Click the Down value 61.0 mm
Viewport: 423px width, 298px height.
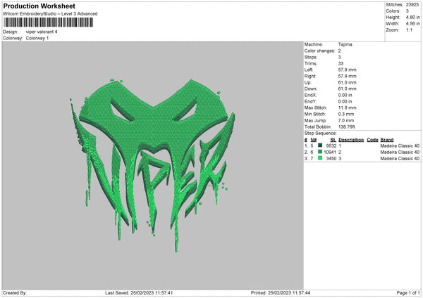(x=347, y=89)
